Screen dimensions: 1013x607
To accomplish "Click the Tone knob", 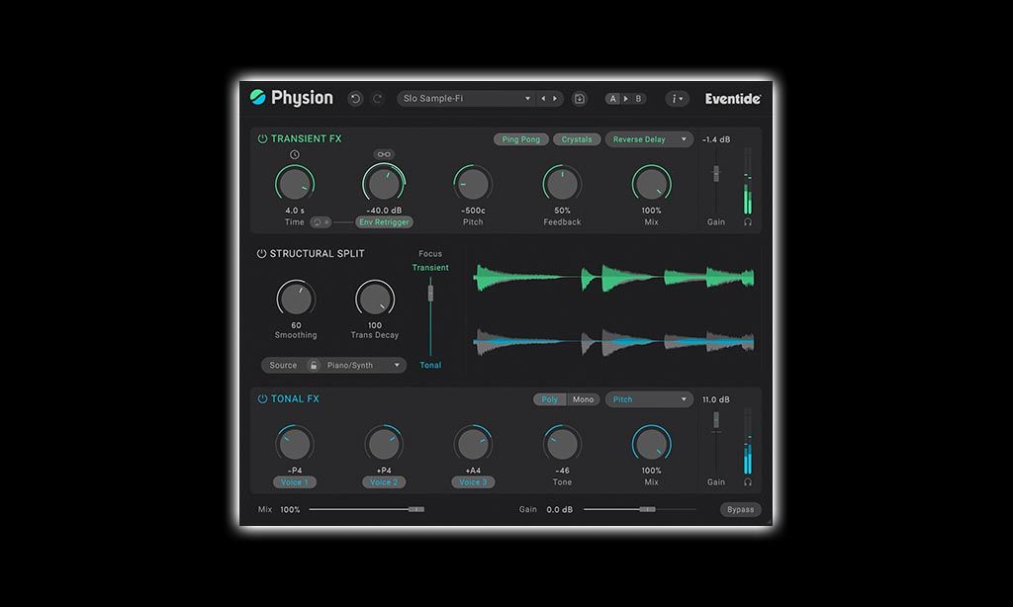I will (x=562, y=444).
